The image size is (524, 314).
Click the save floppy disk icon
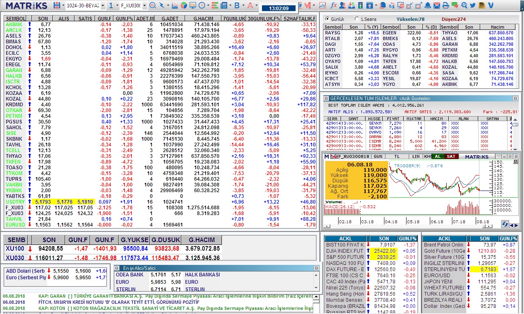pyautogui.click(x=56, y=5)
